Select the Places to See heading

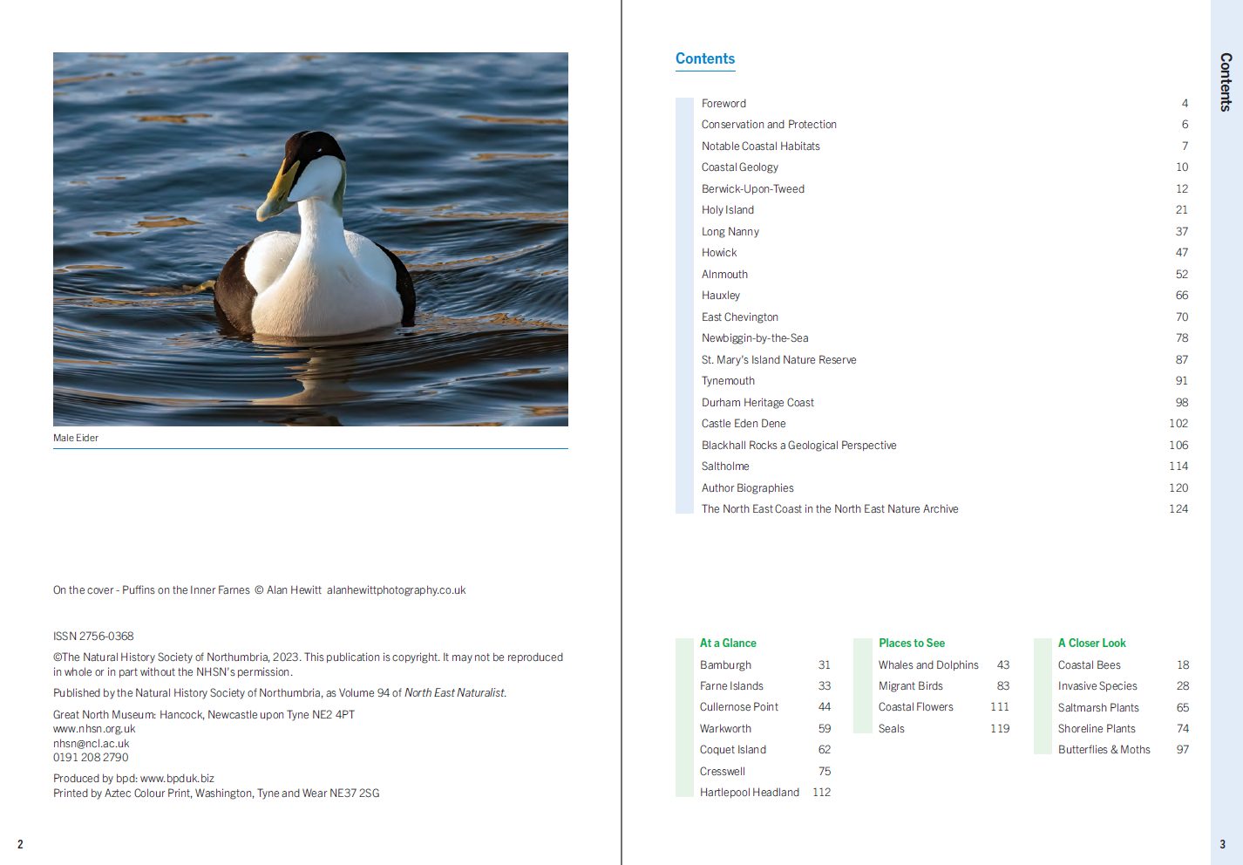point(912,644)
